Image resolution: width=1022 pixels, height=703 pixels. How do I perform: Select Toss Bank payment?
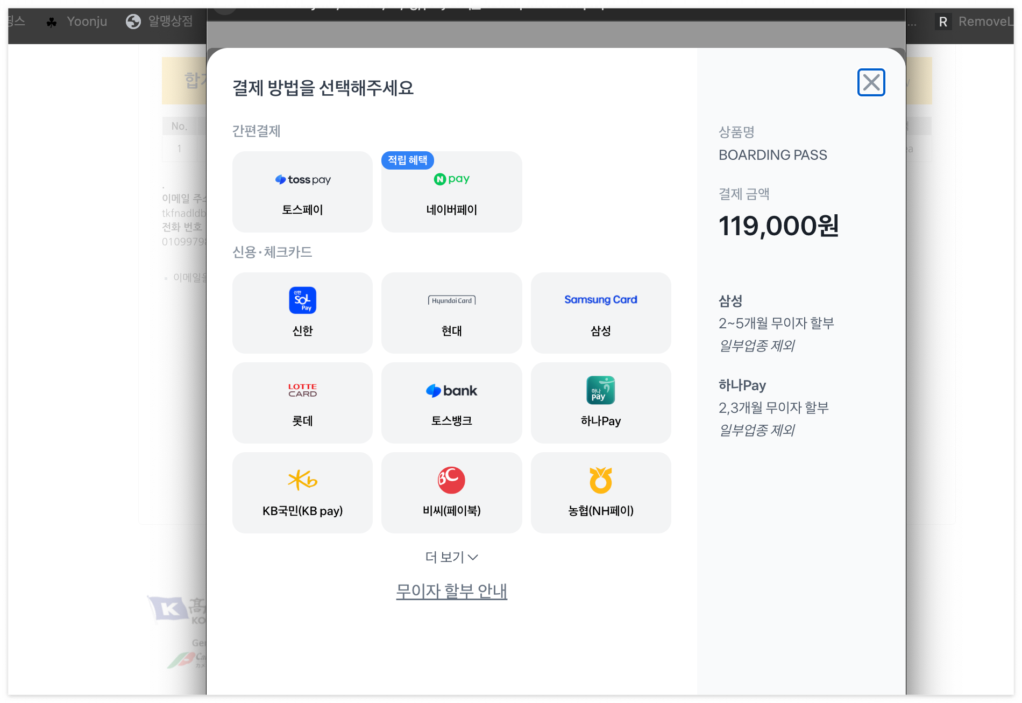point(451,403)
